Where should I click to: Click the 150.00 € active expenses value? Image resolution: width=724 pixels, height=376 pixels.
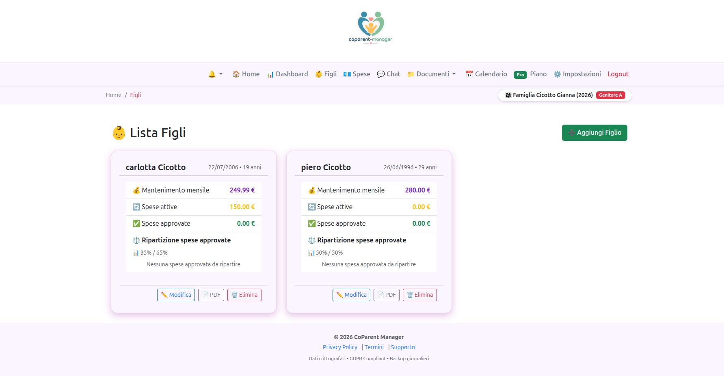click(242, 207)
